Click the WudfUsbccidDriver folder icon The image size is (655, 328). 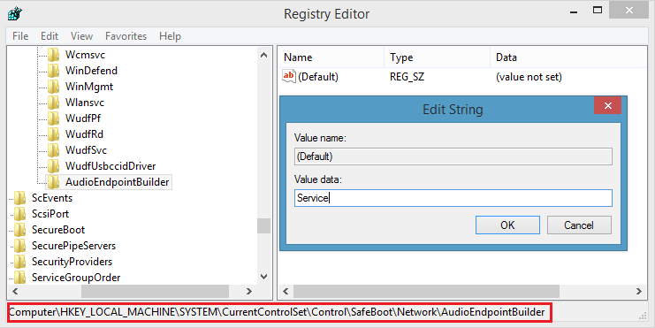click(53, 166)
